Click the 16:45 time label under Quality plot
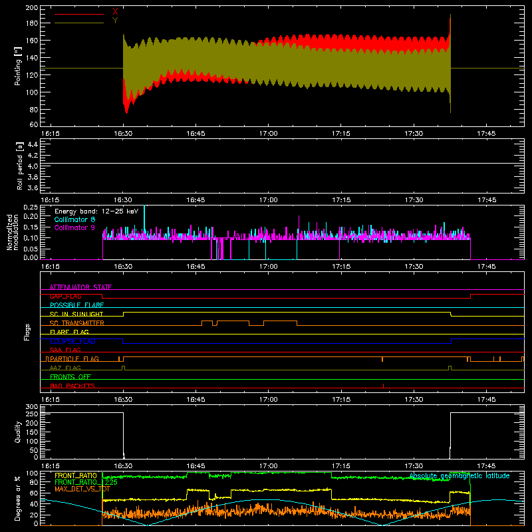Screen dimensions: 532x532 point(196,466)
